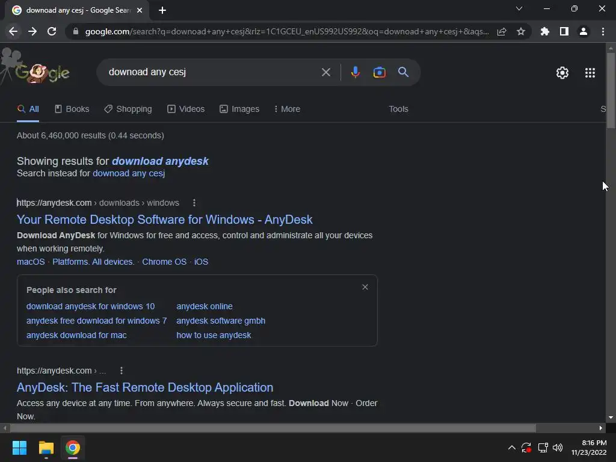Image resolution: width=616 pixels, height=462 pixels.
Task: Open 'AnyDesk: The Fast Remote Desktop Application'
Action: [145, 387]
